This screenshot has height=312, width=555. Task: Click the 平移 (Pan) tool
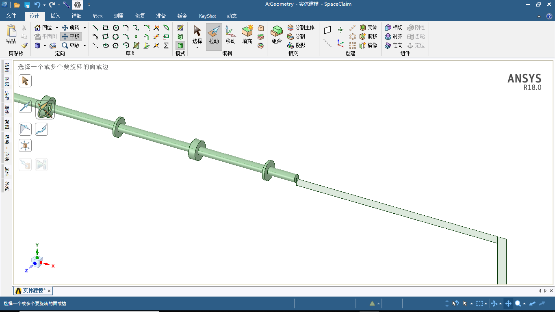pos(71,37)
